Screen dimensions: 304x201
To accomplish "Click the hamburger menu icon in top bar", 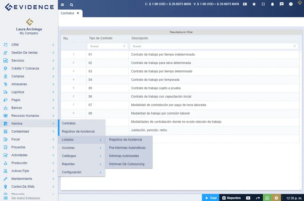I will click(62, 5).
